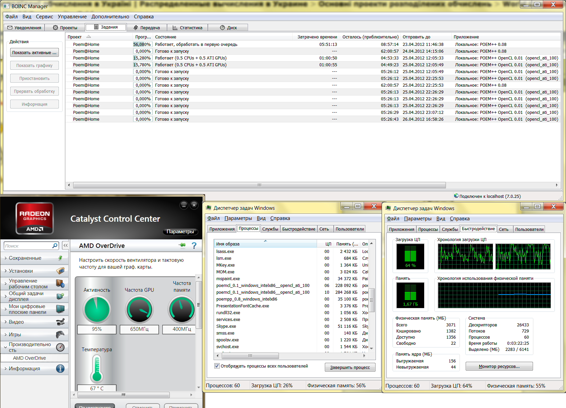
Task: Click the globe connection icon in BOINC status bar
Action: (x=456, y=196)
